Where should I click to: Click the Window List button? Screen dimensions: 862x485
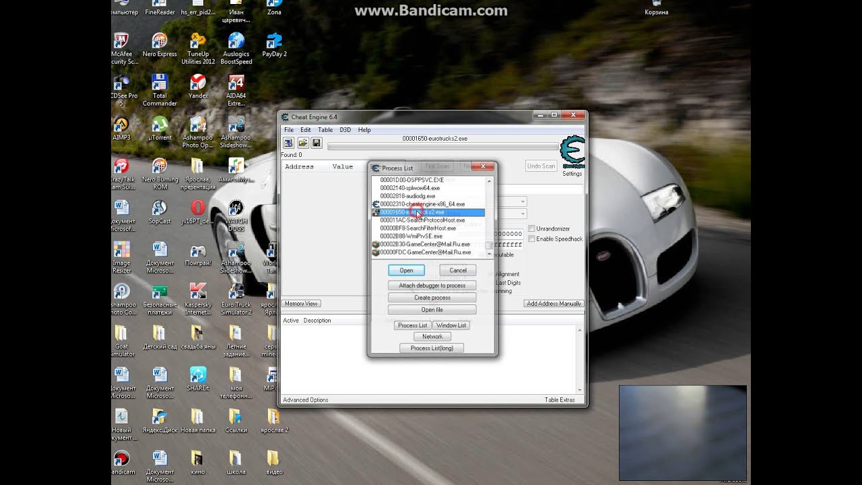pos(451,325)
